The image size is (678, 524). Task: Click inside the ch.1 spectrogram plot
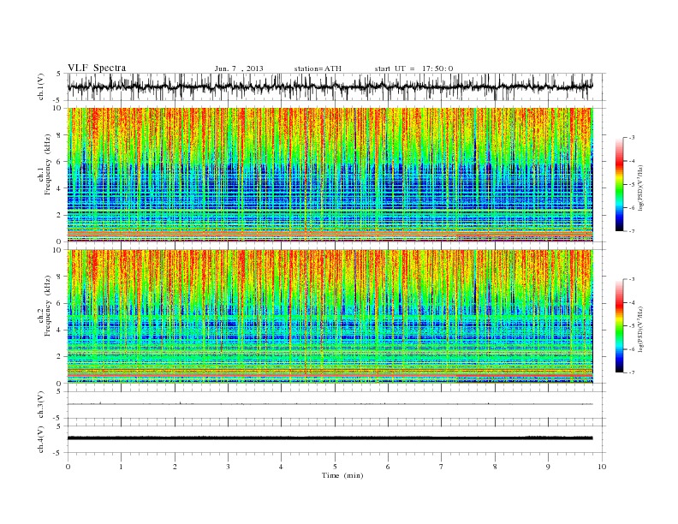click(330, 175)
